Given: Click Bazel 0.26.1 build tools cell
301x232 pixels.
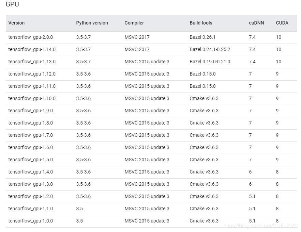Looking at the screenshot, I should click(202, 37).
